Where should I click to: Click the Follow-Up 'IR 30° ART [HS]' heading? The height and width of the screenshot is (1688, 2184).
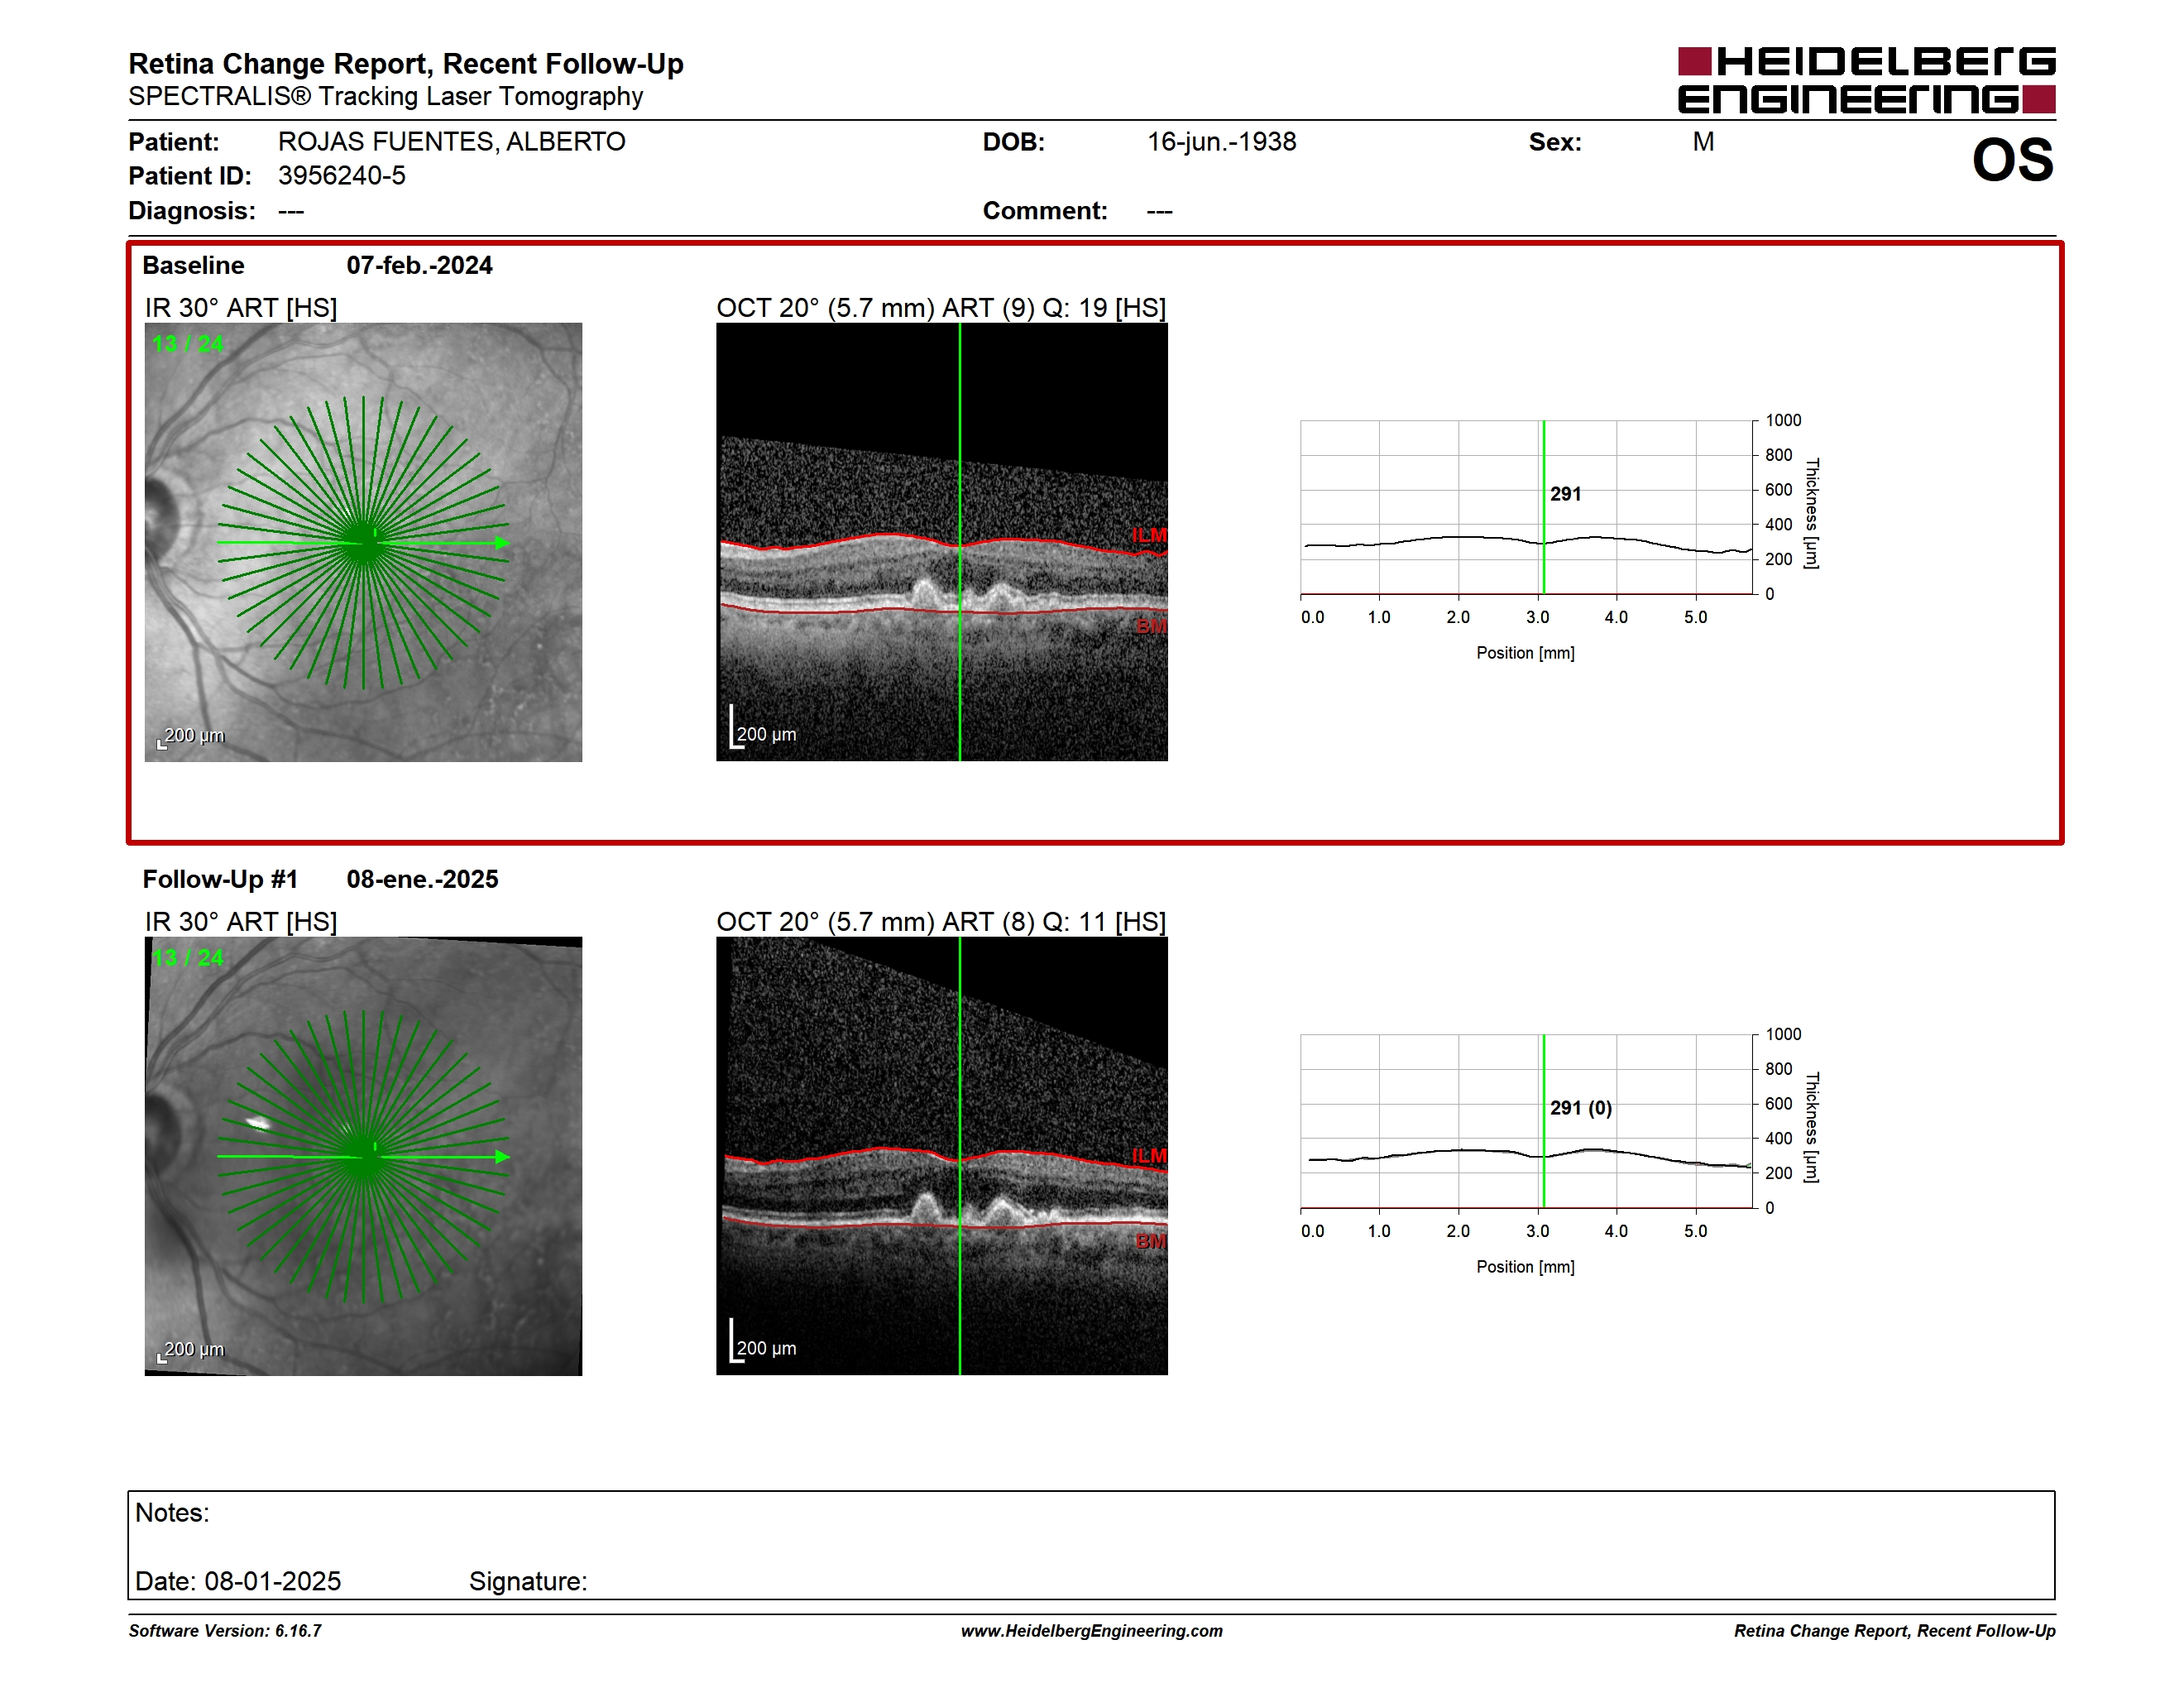241,922
